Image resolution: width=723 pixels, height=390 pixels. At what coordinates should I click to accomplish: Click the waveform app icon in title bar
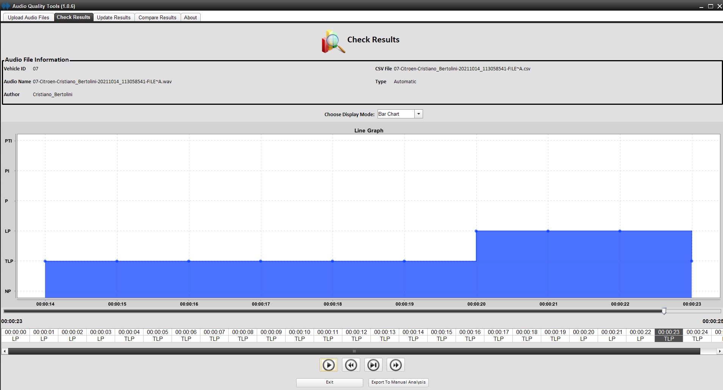[6, 6]
